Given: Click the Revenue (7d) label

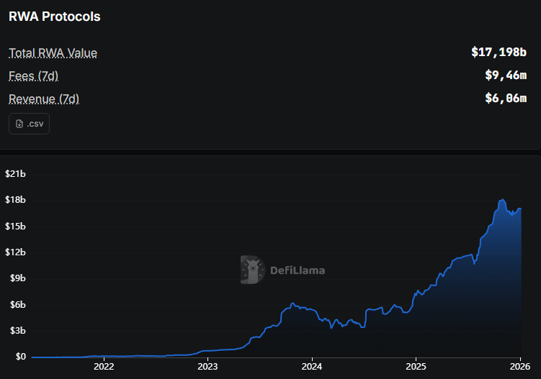Looking at the screenshot, I should tap(44, 99).
